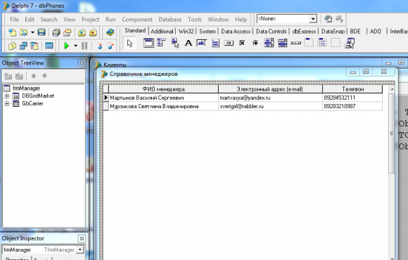Open the frmManager object selector dropdown

pos(80,249)
